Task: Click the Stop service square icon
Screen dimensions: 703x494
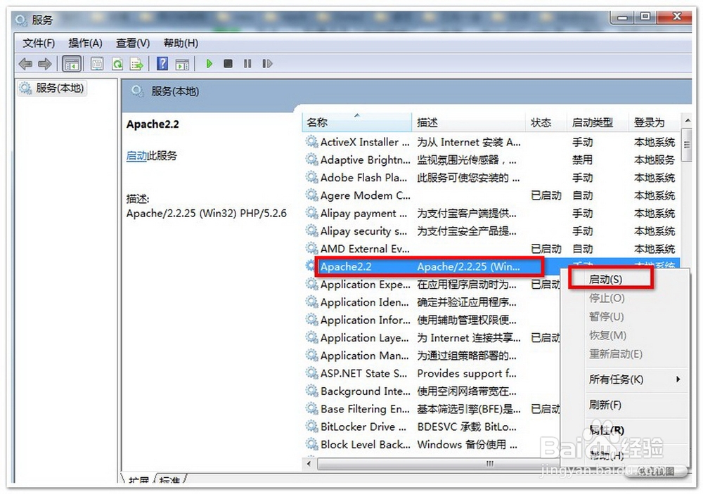Action: coord(228,64)
